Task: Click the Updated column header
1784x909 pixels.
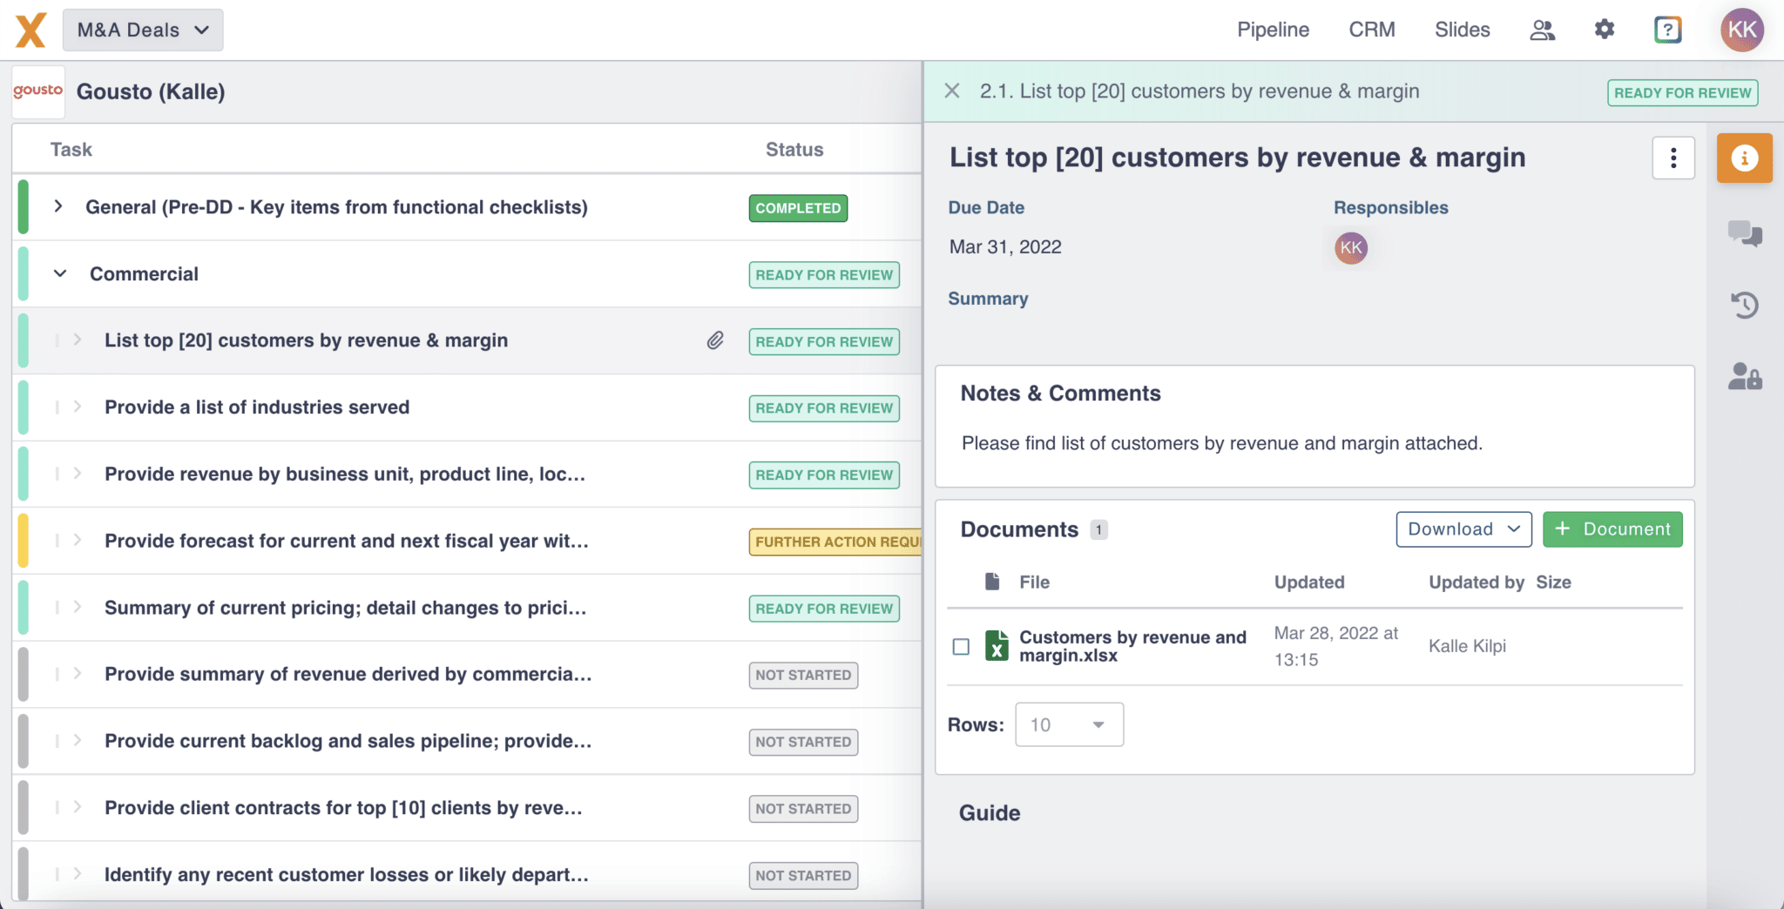Action: pyautogui.click(x=1309, y=582)
